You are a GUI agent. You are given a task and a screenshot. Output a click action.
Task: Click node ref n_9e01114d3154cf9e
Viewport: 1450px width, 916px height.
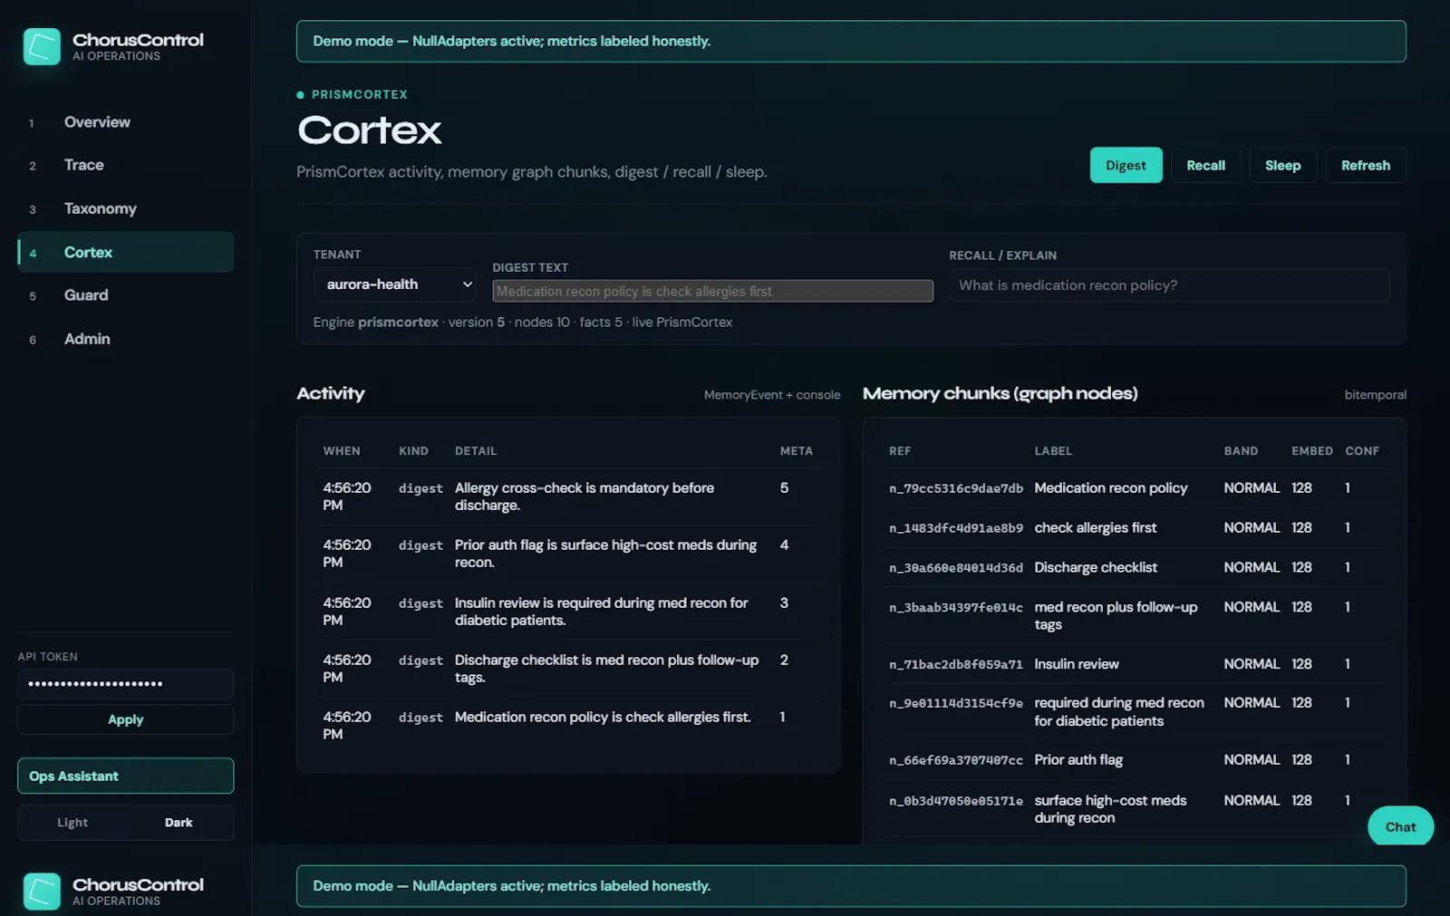955,703
